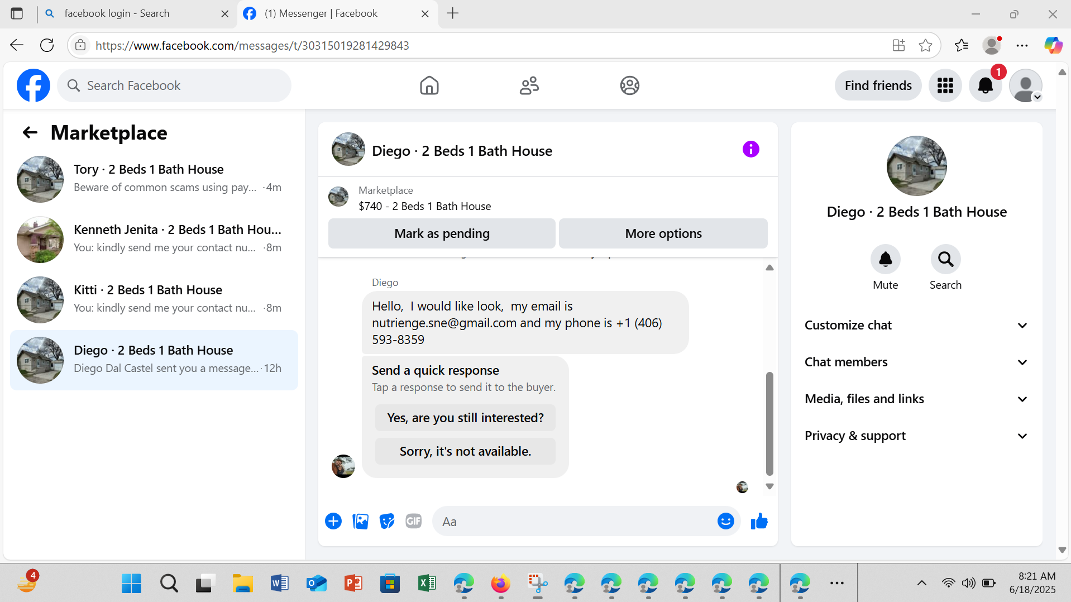
Task: Open Outlook from the taskbar
Action: 316,583
